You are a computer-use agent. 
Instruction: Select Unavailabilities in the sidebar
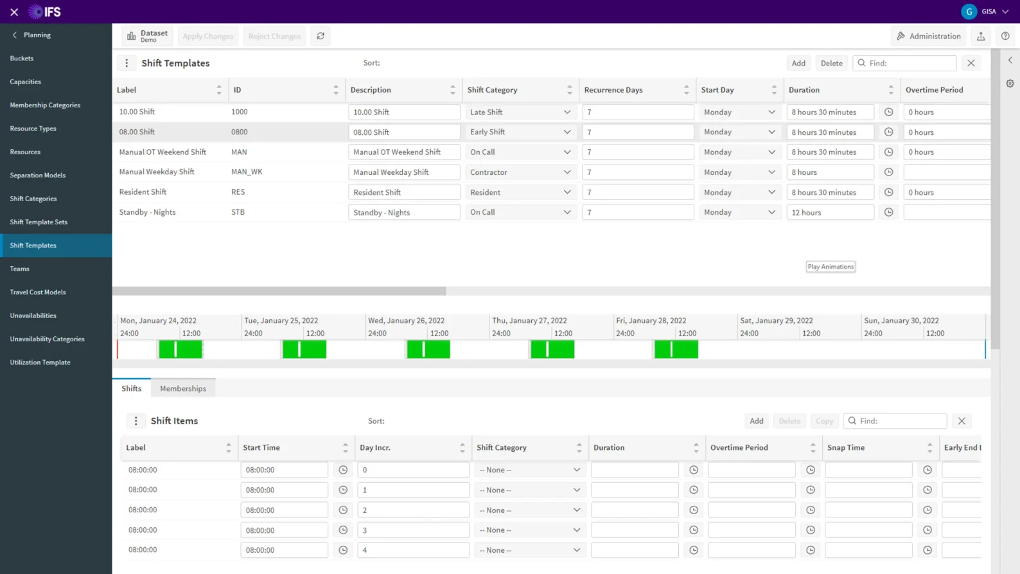33,316
